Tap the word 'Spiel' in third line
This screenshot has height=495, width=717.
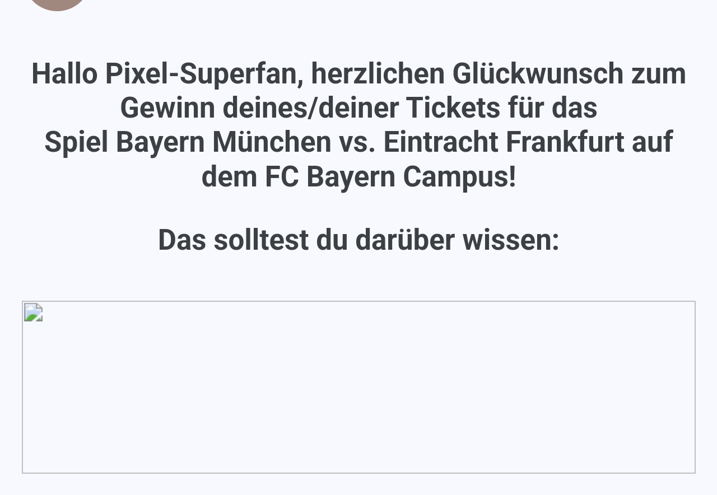click(76, 142)
